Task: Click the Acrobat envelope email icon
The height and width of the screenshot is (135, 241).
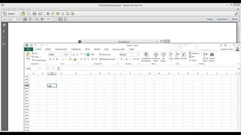Action: 40,13
